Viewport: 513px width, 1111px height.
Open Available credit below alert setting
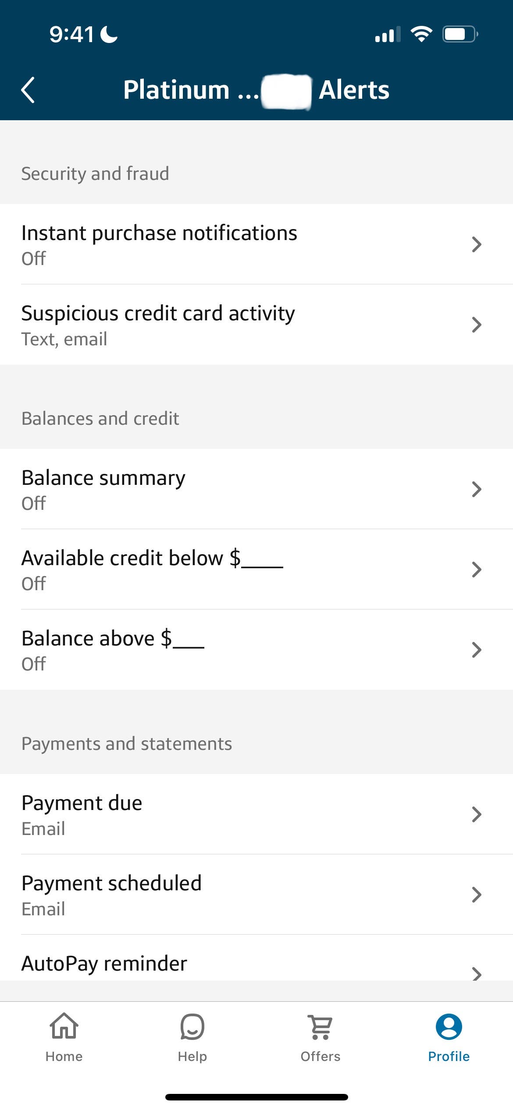[256, 570]
